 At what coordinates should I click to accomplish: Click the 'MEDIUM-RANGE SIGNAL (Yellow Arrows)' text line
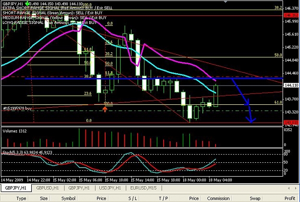click(55, 18)
